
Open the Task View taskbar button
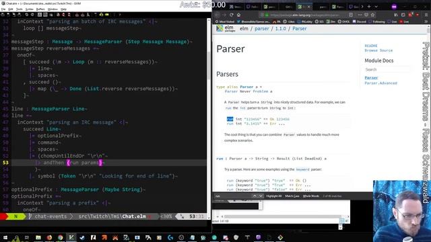[27, 237]
